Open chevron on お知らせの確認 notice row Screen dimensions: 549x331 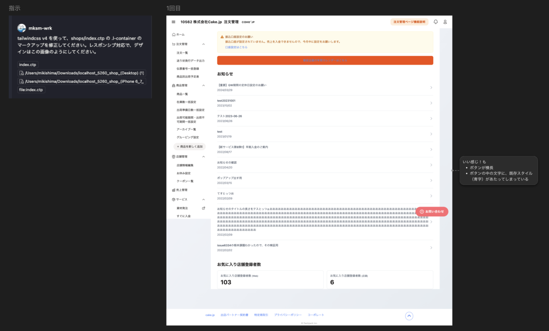click(x=431, y=165)
